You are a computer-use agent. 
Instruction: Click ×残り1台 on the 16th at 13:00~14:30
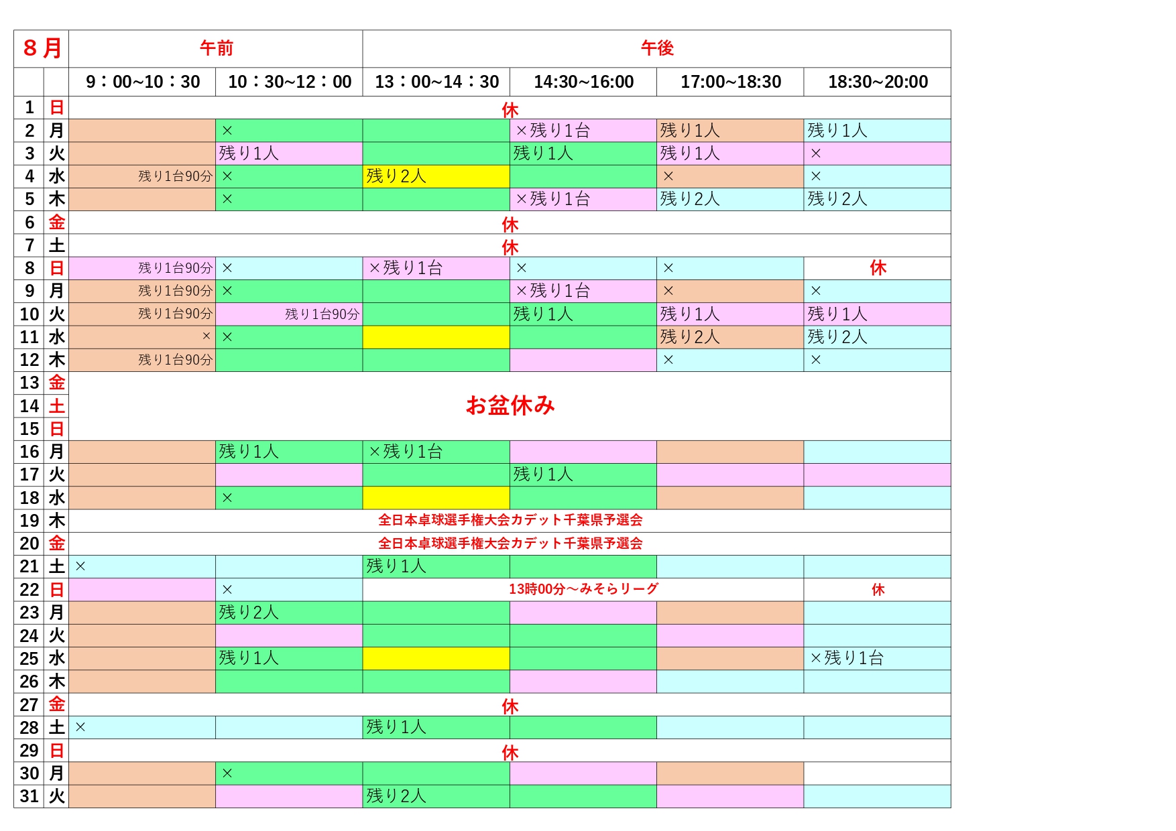[406, 452]
